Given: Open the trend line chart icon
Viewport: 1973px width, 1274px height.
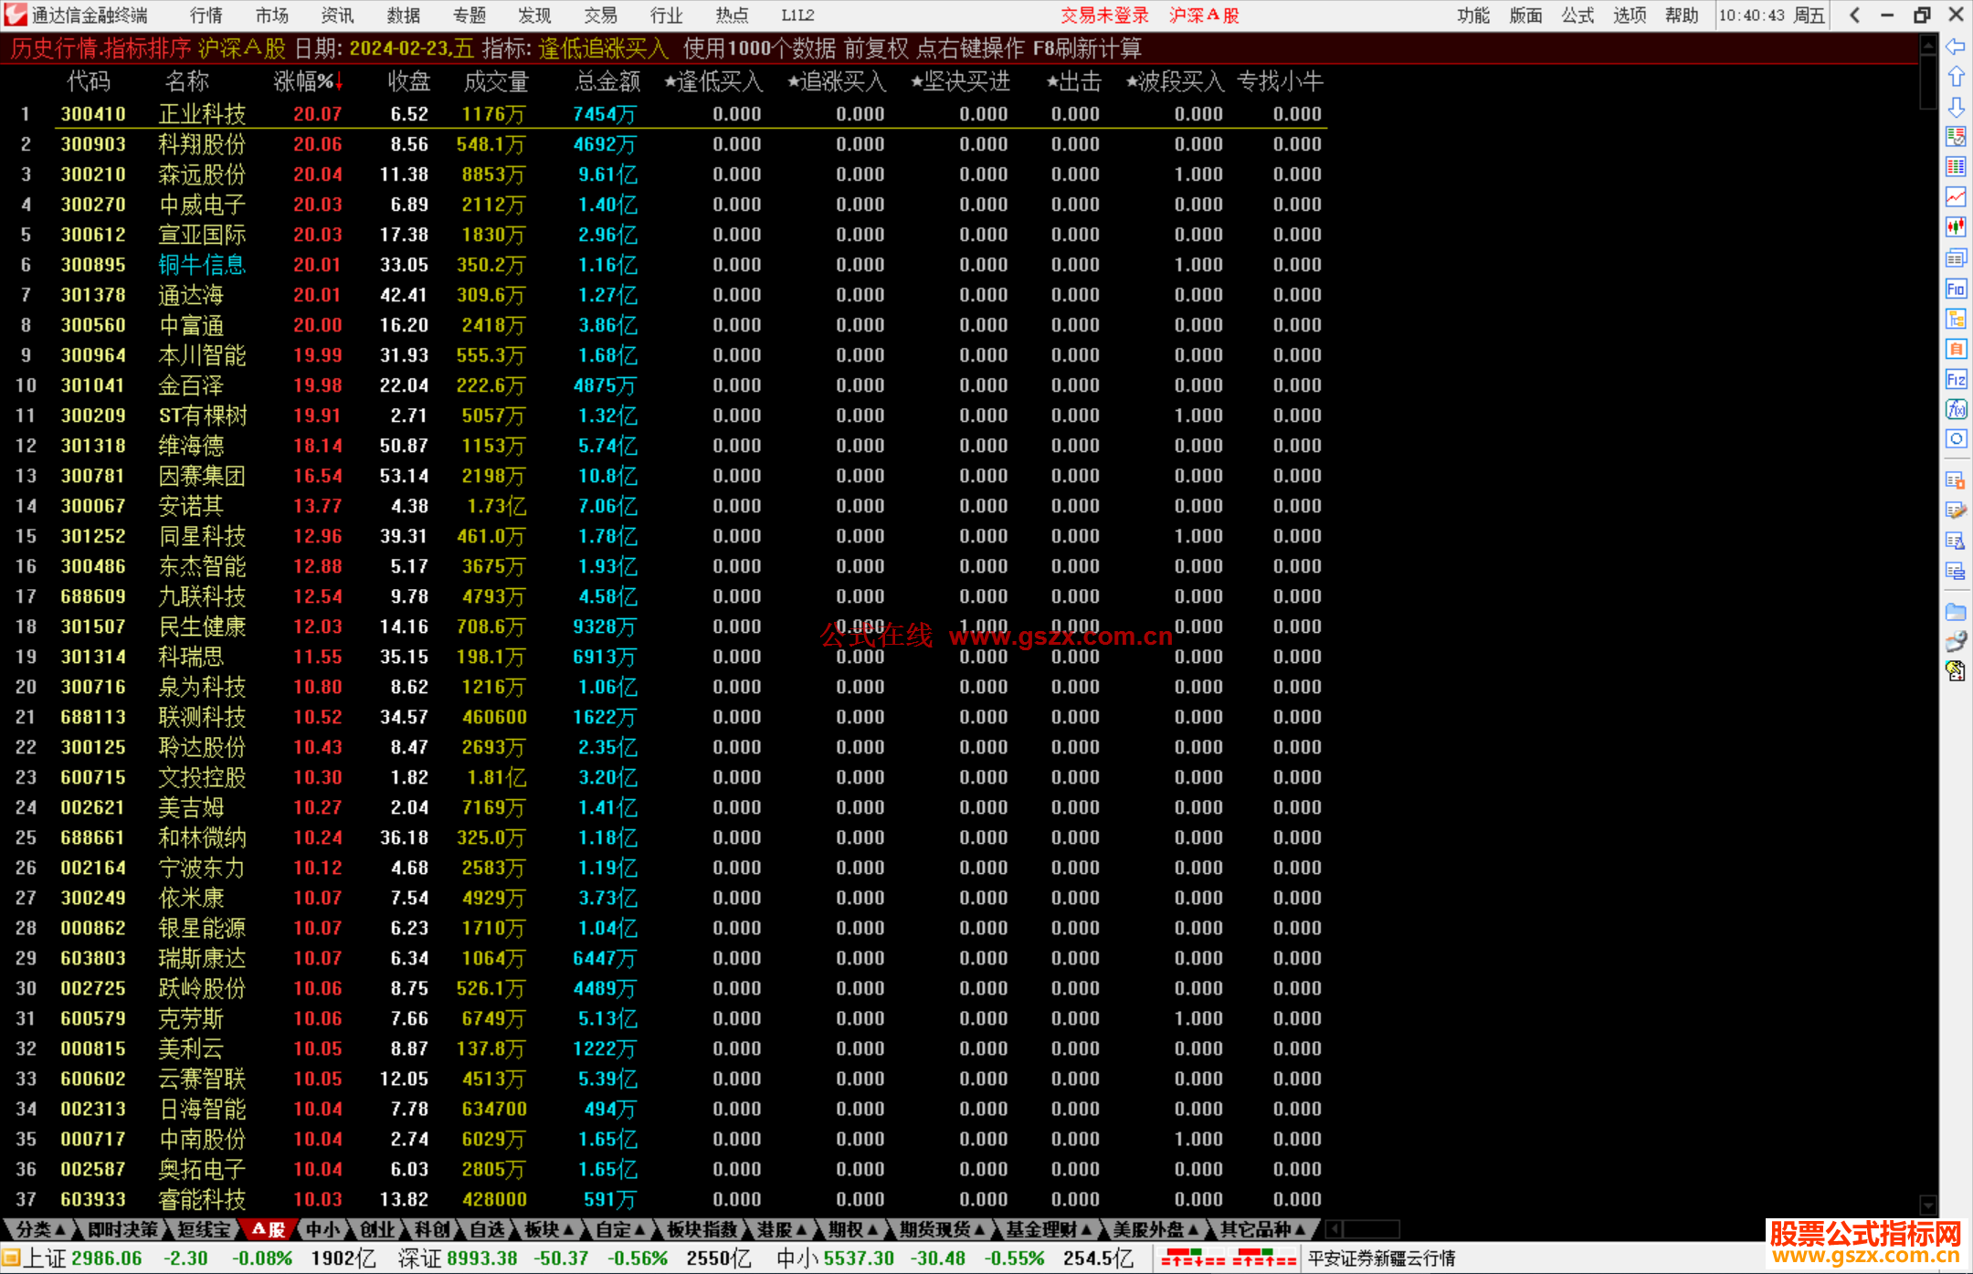Looking at the screenshot, I should pyautogui.click(x=1956, y=197).
